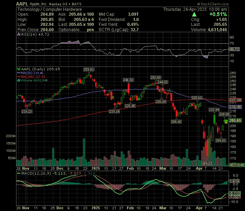Click the Low value 202.94
The height and width of the screenshot is (211, 245).
click(x=47, y=24)
